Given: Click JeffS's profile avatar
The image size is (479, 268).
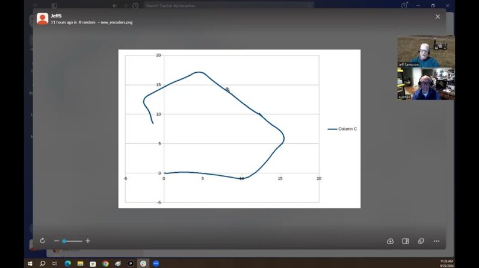Looking at the screenshot, I should tap(42, 19).
